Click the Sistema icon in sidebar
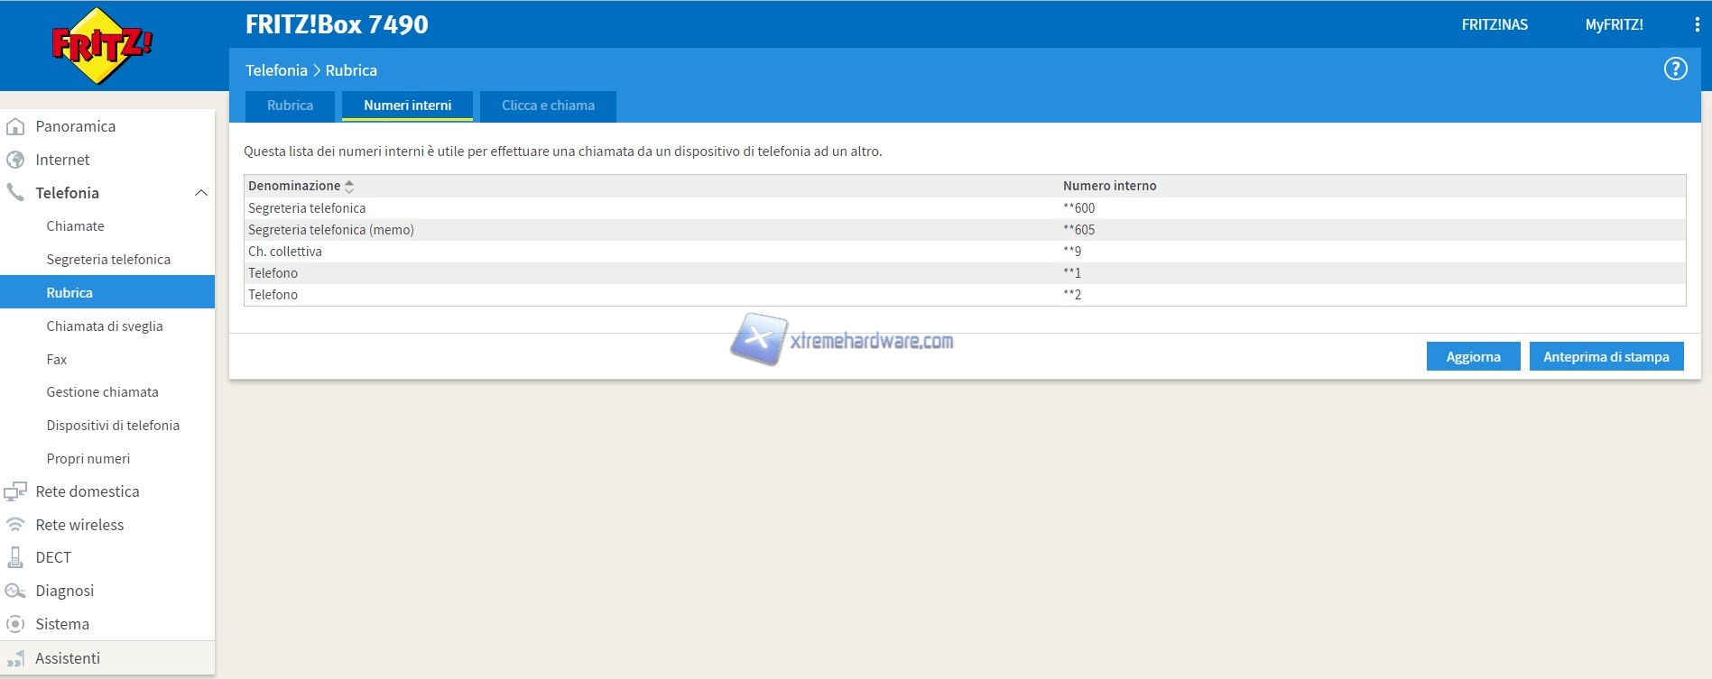1712x679 pixels. [x=15, y=624]
